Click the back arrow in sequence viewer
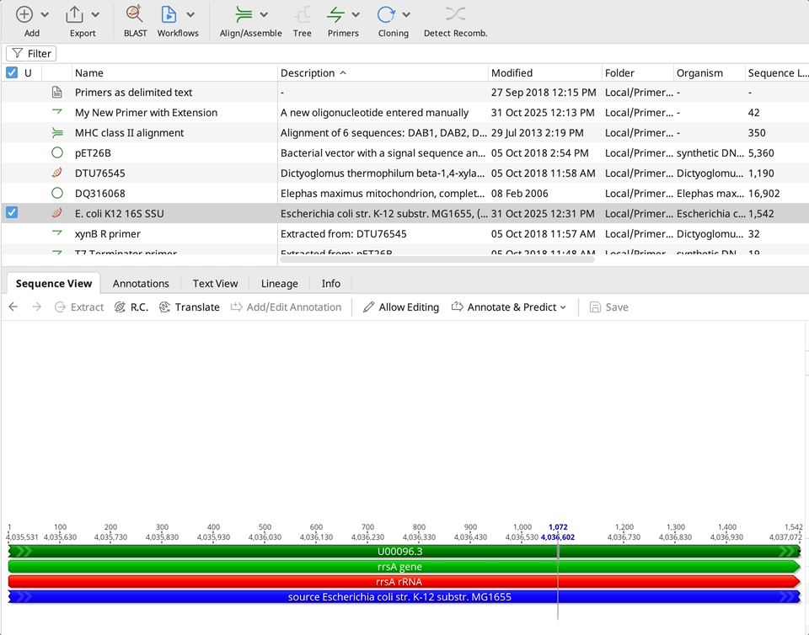This screenshot has width=809, height=635. (x=13, y=307)
